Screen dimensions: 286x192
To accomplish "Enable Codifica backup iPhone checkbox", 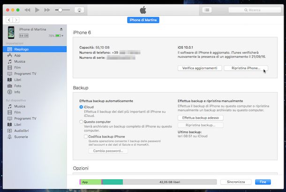I will [x=86, y=136].
